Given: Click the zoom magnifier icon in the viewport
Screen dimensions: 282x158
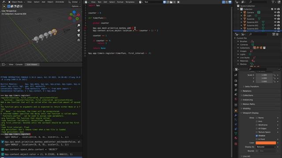Looking at the screenshot, I should coord(78,25).
